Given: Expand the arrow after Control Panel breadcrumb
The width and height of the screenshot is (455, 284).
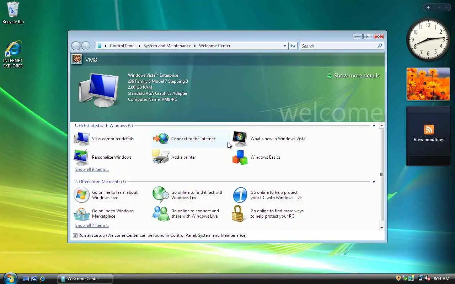Looking at the screenshot, I should 139,46.
